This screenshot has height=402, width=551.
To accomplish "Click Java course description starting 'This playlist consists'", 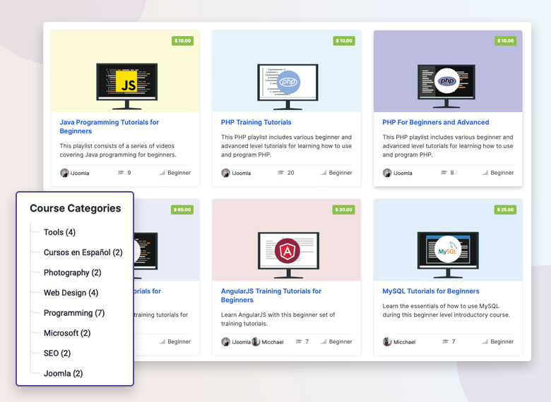I will pyautogui.click(x=118, y=150).
